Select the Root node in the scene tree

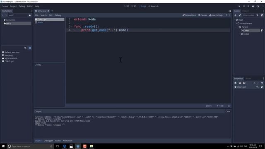click(241, 20)
